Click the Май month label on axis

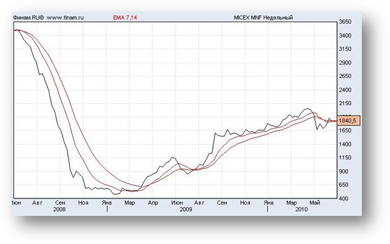click(x=314, y=203)
